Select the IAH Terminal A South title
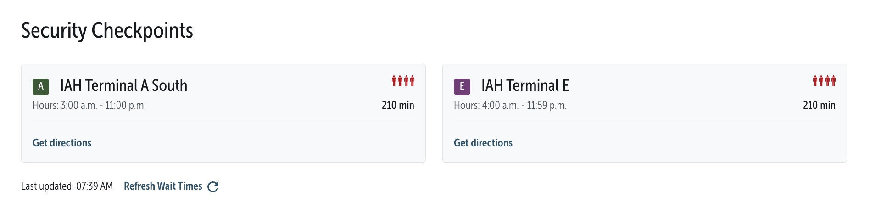This screenshot has width=870, height=214. pos(123,85)
